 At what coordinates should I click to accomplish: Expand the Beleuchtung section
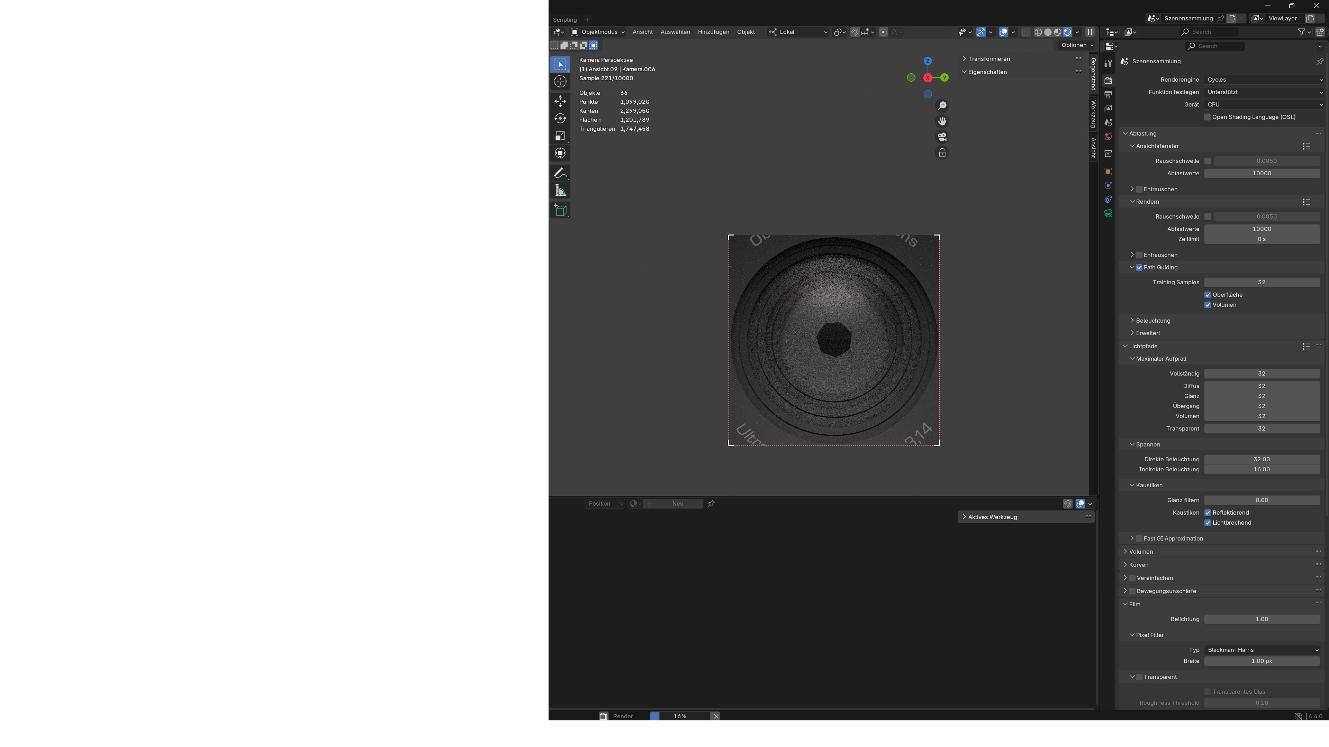tap(1152, 321)
